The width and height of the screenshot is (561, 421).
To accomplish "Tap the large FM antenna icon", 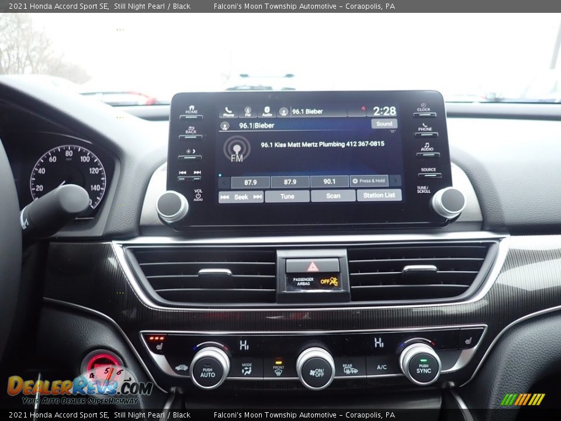I will (x=237, y=149).
